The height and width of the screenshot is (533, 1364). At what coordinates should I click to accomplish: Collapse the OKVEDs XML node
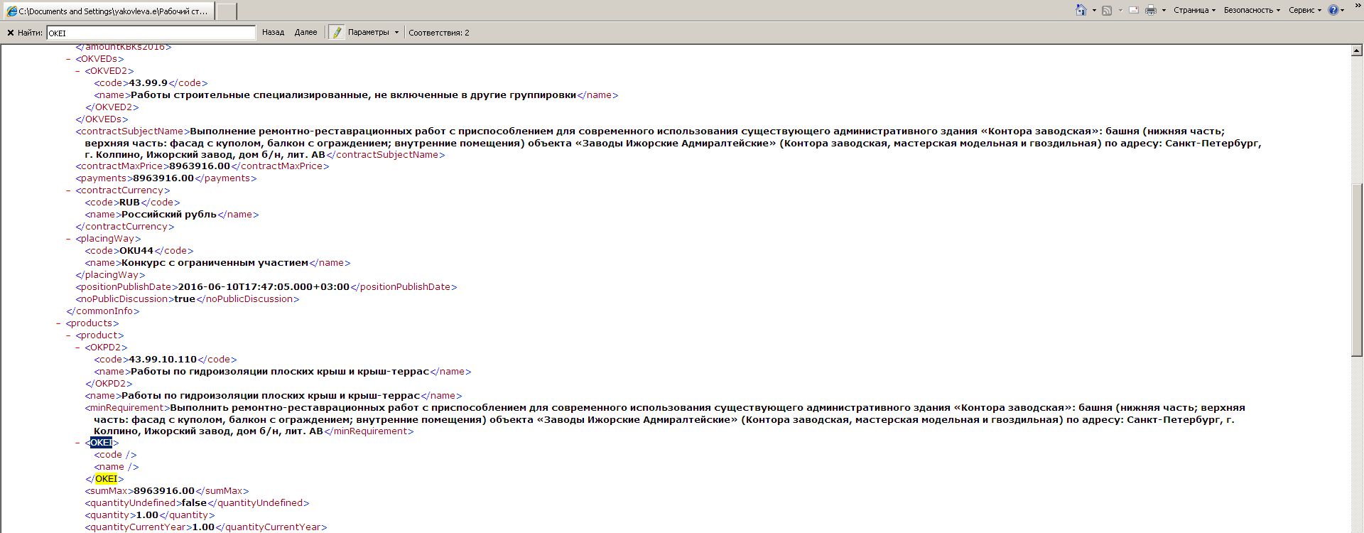[69, 59]
